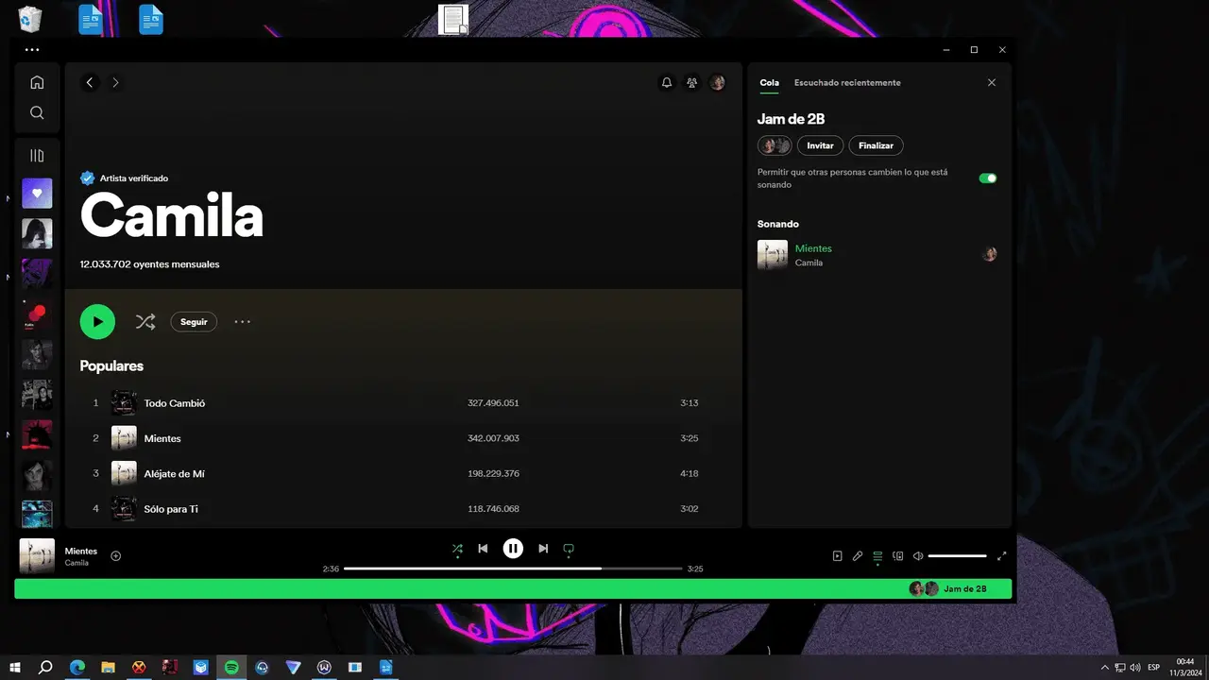Play Camila artist with green button
Screen dimensions: 1209x680
97,321
